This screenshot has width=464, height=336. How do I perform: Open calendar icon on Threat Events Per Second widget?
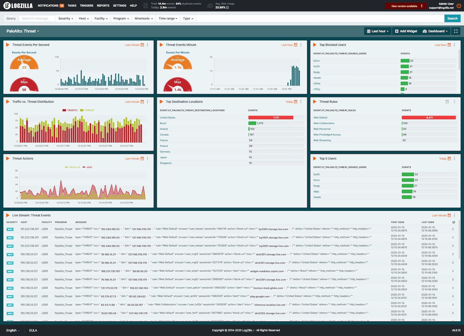point(142,45)
